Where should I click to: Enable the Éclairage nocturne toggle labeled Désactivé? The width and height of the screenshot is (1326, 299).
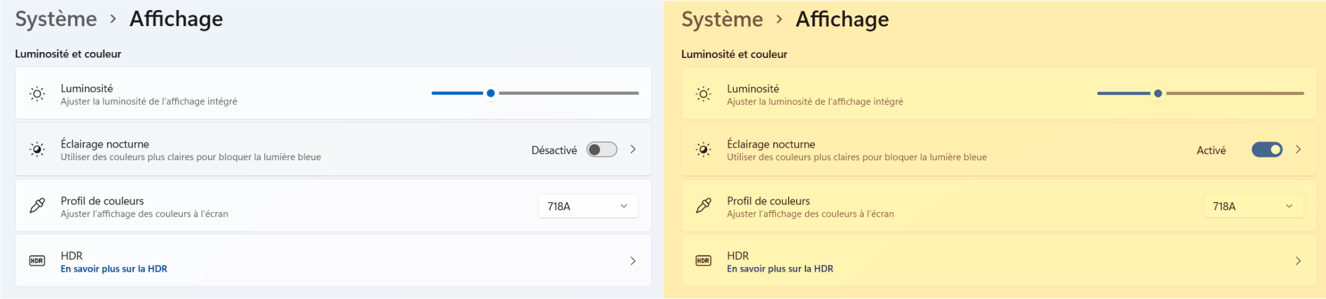[601, 149]
